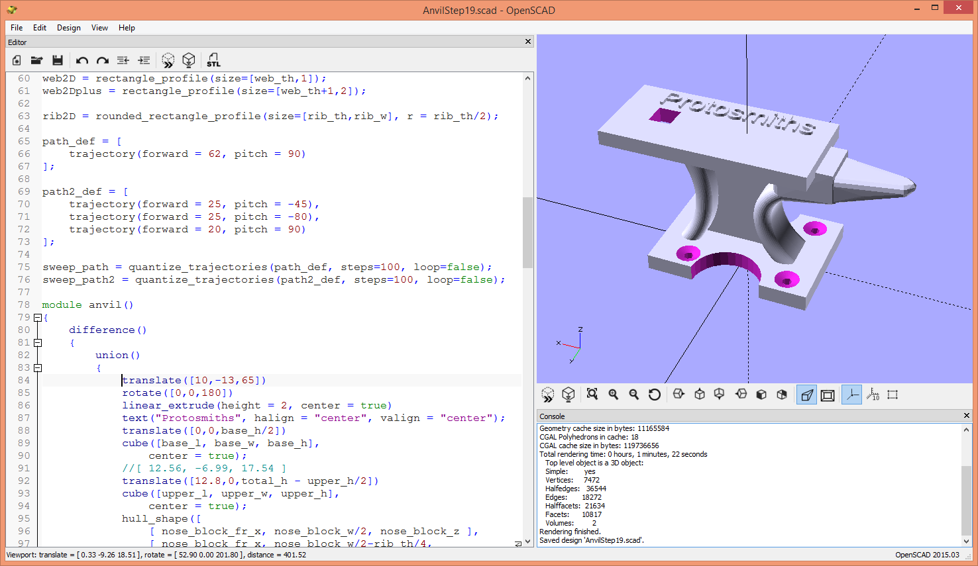Image resolution: width=978 pixels, height=566 pixels.
Task: Collapse the union() code block
Action: 37,367
